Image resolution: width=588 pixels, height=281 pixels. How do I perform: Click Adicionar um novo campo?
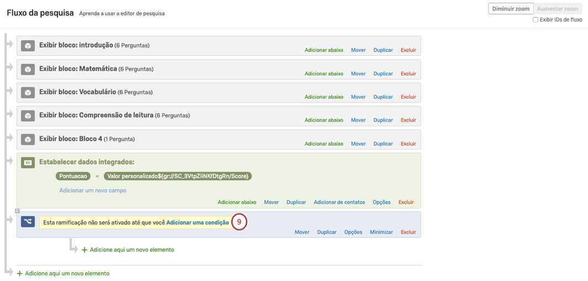(93, 190)
